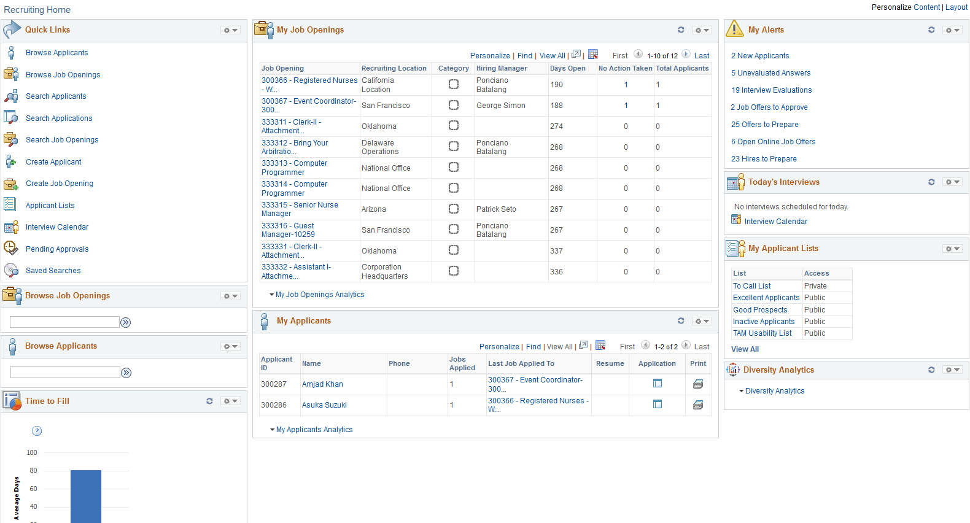Expand Diversity Analytics section

pyautogui.click(x=772, y=391)
